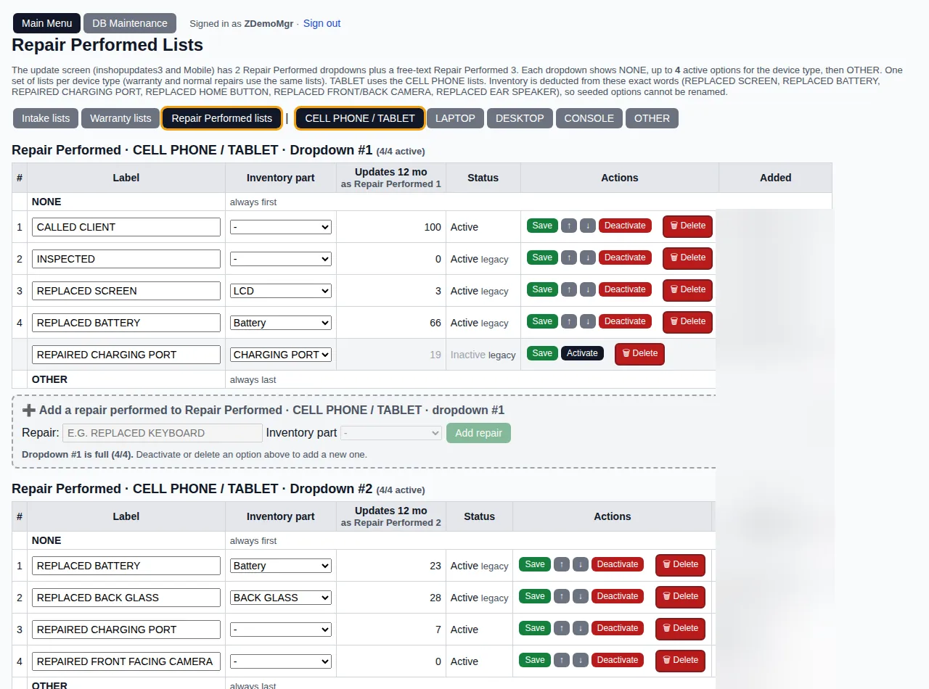Click the Sign out link
The width and height of the screenshot is (929, 689).
(x=322, y=23)
